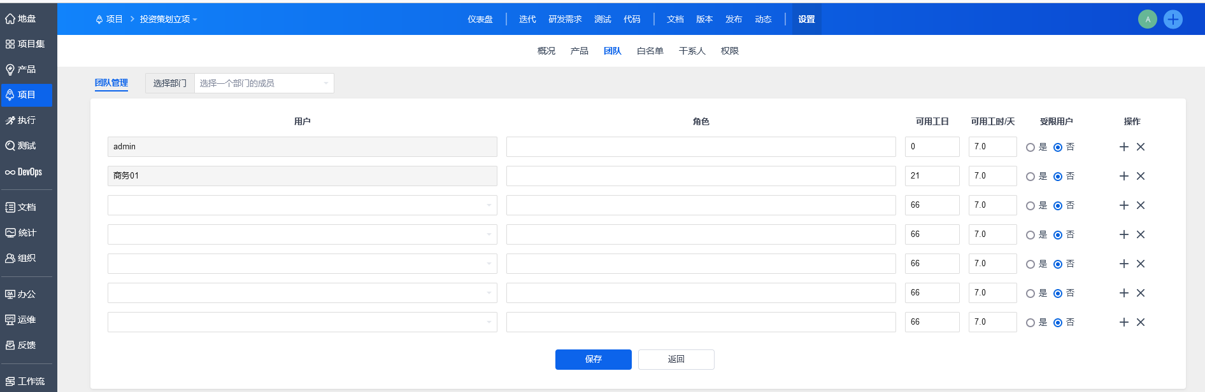Click the 返回 back button
The image size is (1205, 392).
tap(676, 359)
